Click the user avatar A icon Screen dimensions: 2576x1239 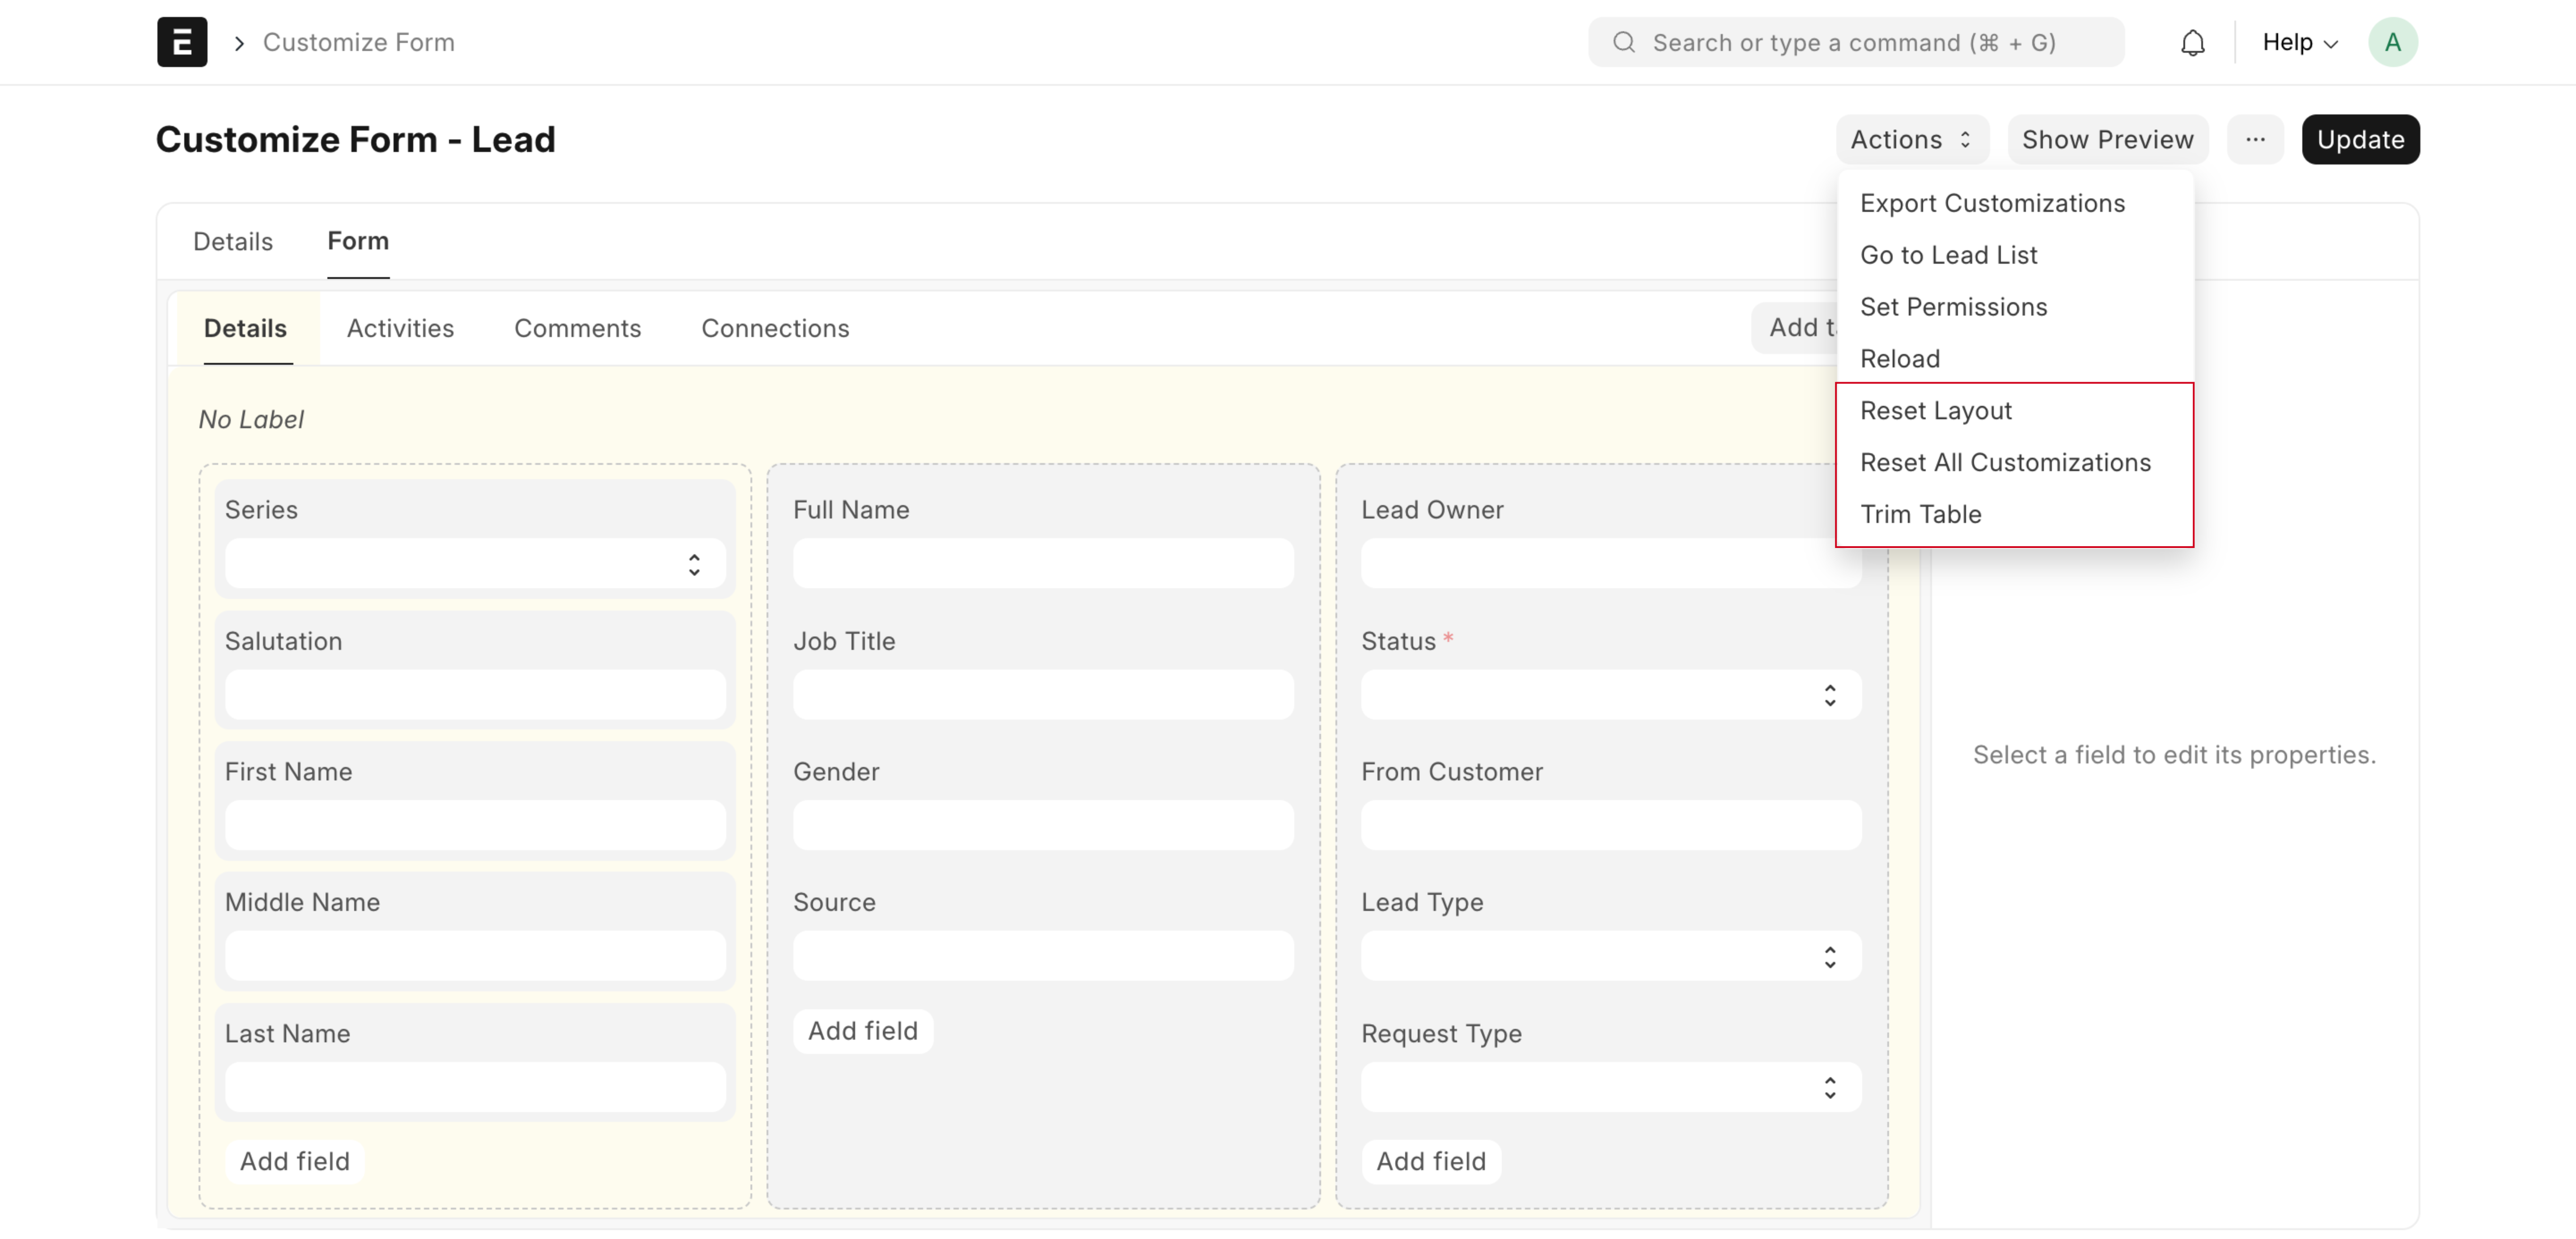(x=2392, y=43)
